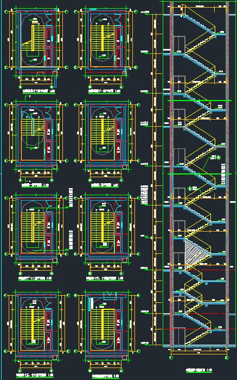
Task: Select the orange vertical dimension chain left of the section
Action: pyautogui.click(x=155, y=179)
